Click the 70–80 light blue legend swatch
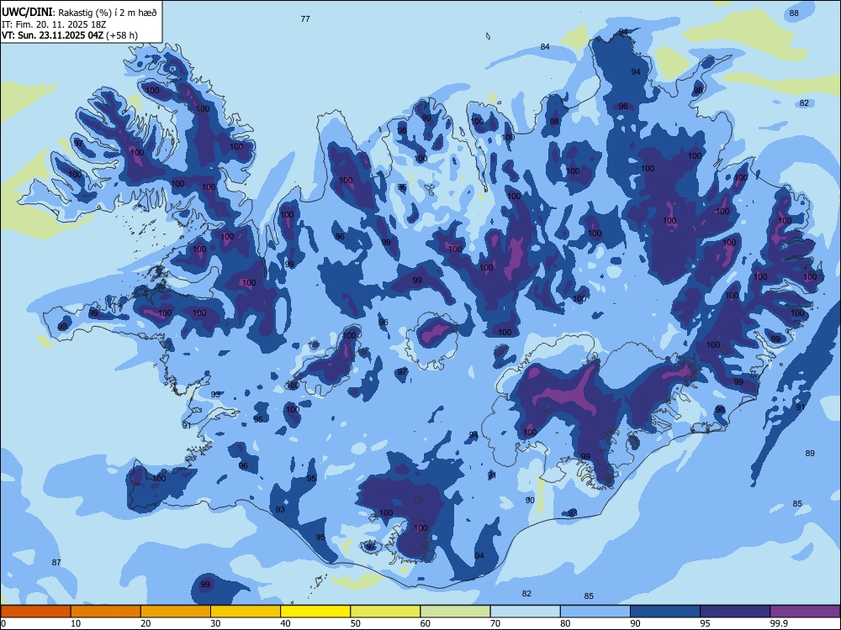Viewport: 841px width, 630px height. (525, 612)
